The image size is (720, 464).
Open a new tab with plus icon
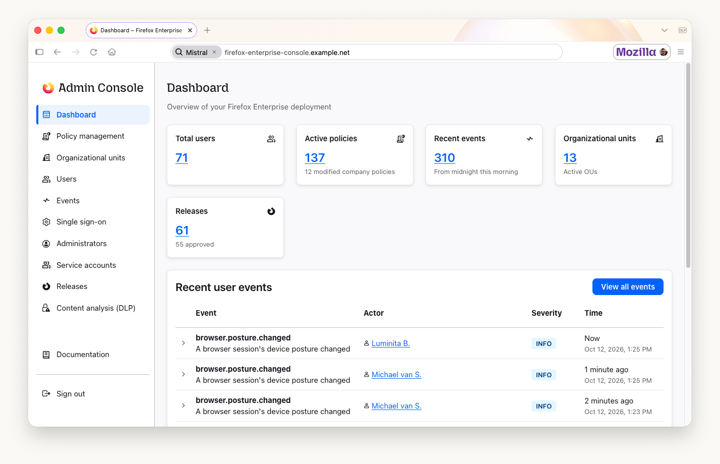pyautogui.click(x=207, y=30)
